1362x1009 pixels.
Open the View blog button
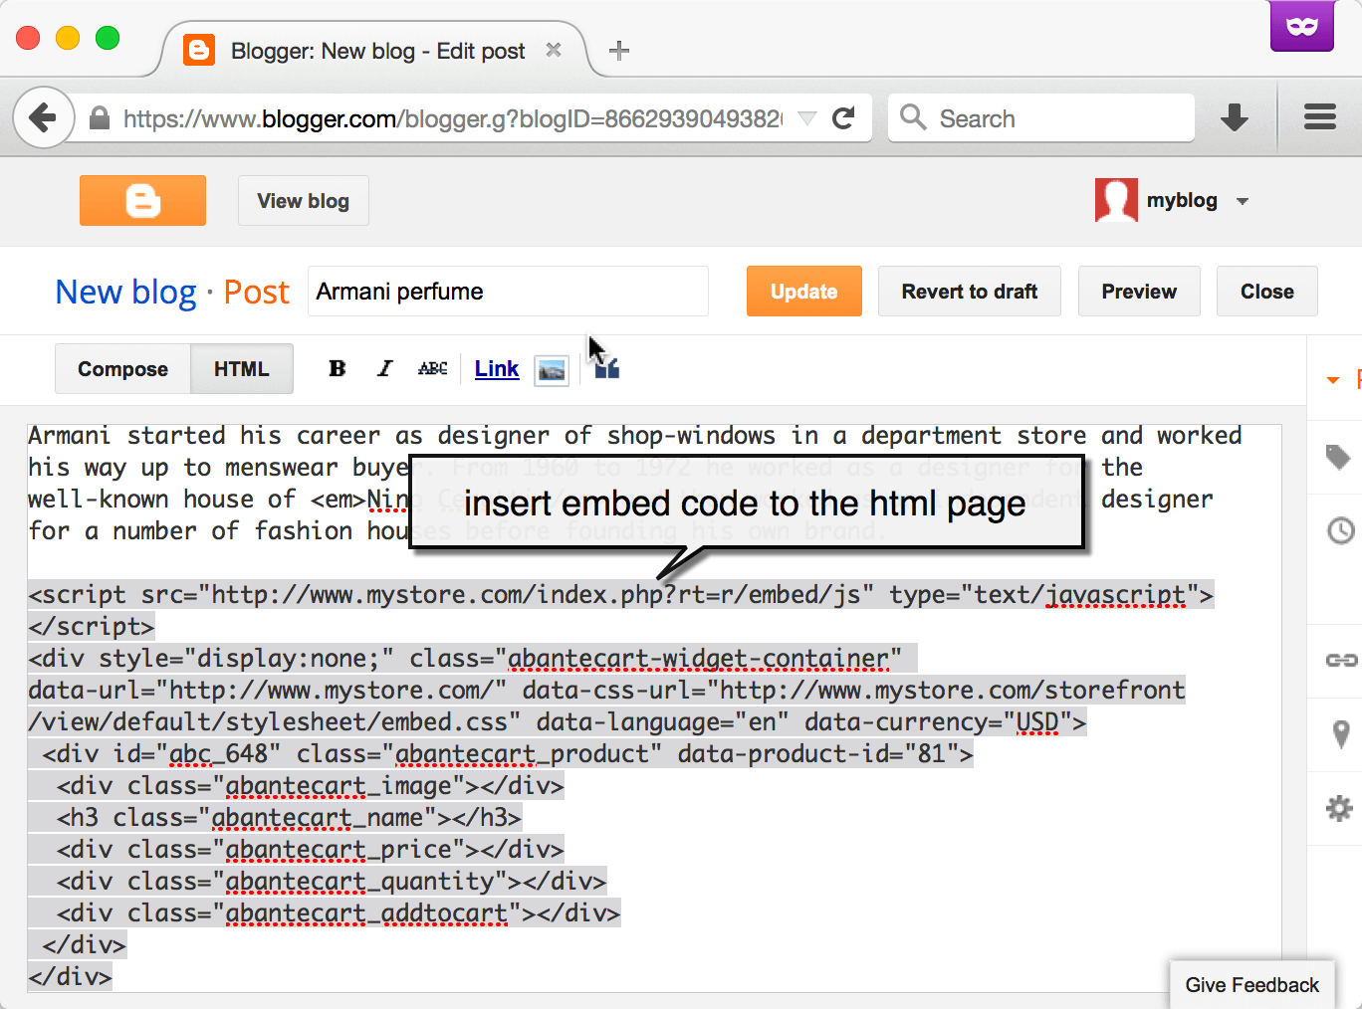(x=303, y=201)
